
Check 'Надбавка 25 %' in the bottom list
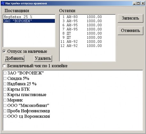pyautogui.click(x=5, y=84)
